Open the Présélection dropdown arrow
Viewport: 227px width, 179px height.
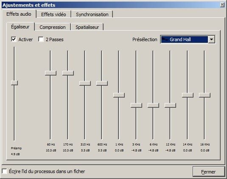[211, 39]
